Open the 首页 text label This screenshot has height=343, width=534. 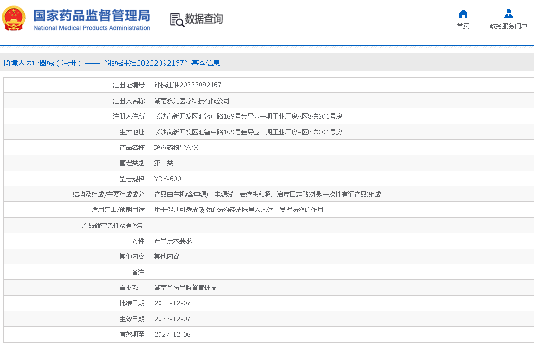point(463,26)
